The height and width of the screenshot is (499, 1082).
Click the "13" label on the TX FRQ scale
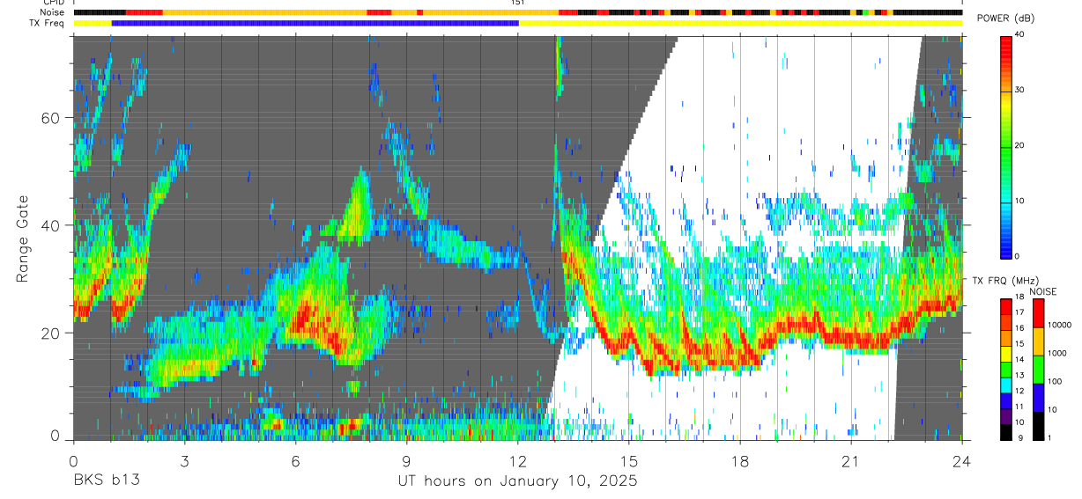tap(1019, 376)
